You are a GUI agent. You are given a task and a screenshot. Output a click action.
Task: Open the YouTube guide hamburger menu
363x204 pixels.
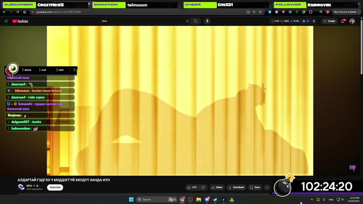(6, 21)
